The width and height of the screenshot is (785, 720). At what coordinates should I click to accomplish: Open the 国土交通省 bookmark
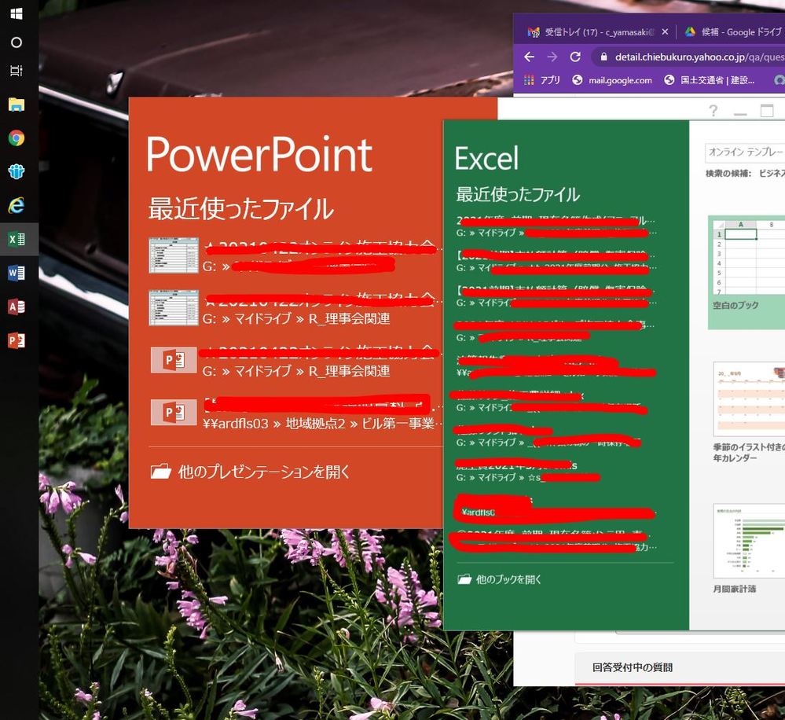[710, 80]
